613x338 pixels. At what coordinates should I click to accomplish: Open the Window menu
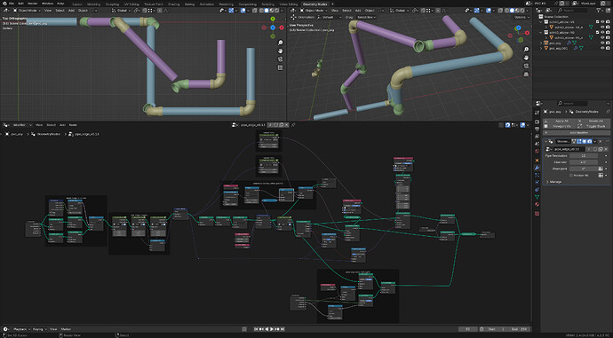coord(48,4)
